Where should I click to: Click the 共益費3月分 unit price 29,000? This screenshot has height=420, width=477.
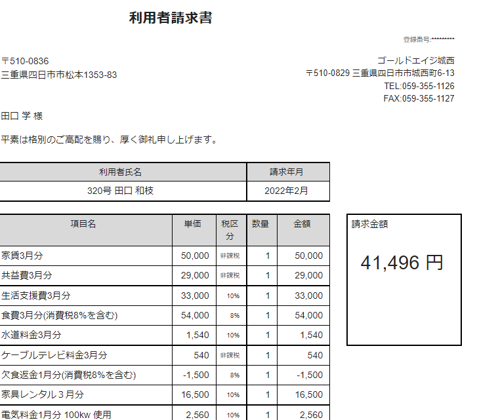(x=195, y=275)
